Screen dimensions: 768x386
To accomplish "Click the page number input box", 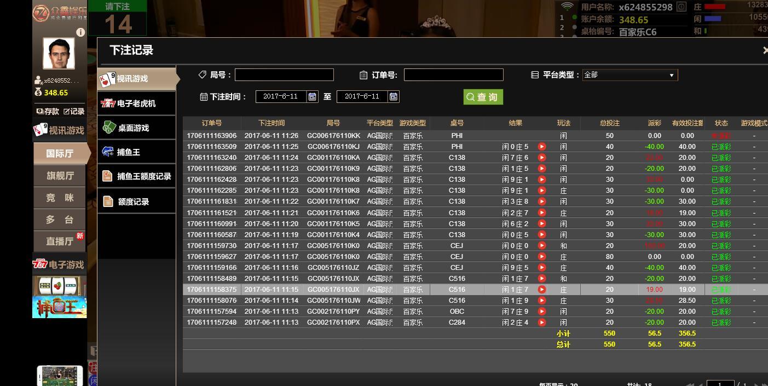I will [x=720, y=384].
